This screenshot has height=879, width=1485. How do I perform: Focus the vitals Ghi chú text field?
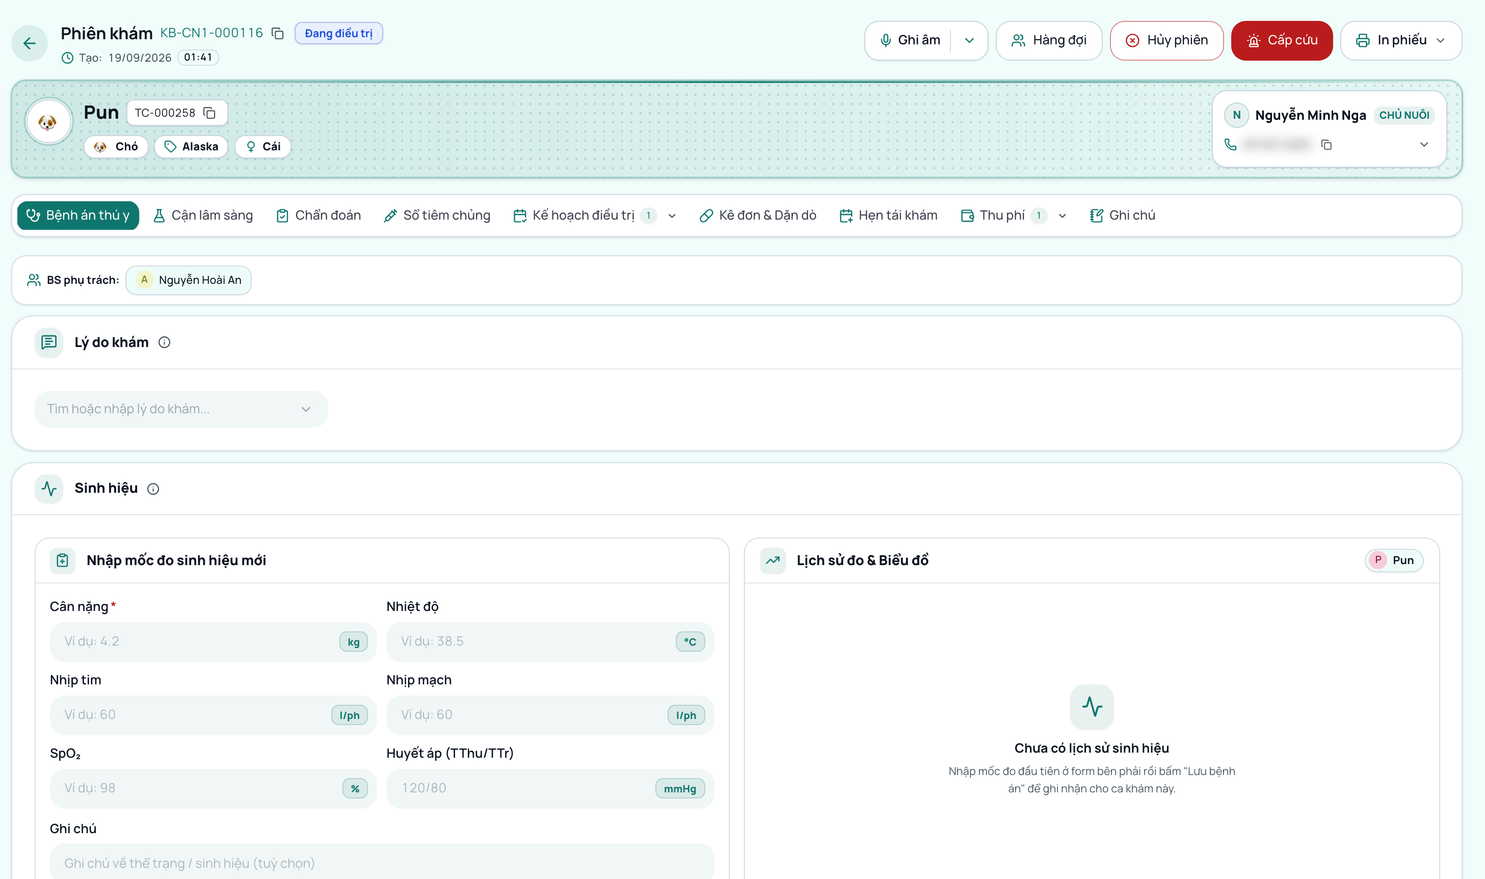point(382,862)
